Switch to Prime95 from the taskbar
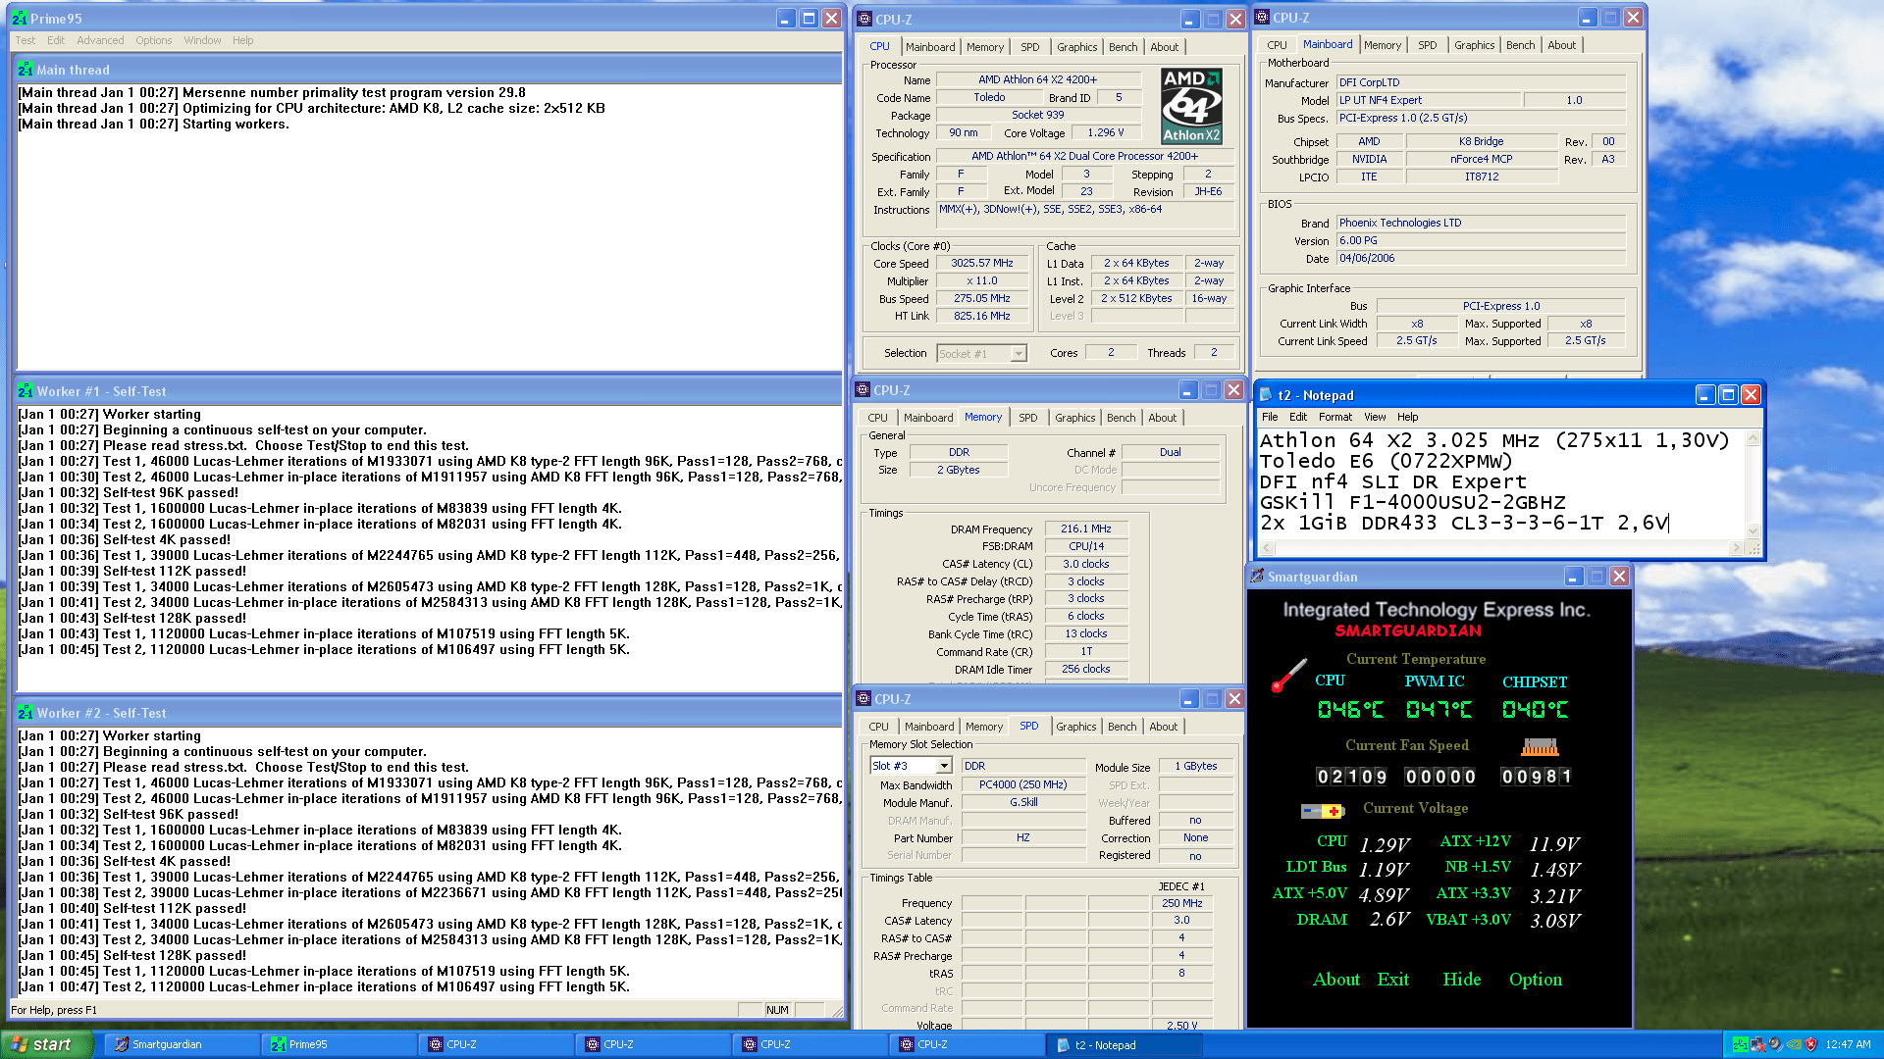The height and width of the screenshot is (1059, 1884). (x=339, y=1044)
